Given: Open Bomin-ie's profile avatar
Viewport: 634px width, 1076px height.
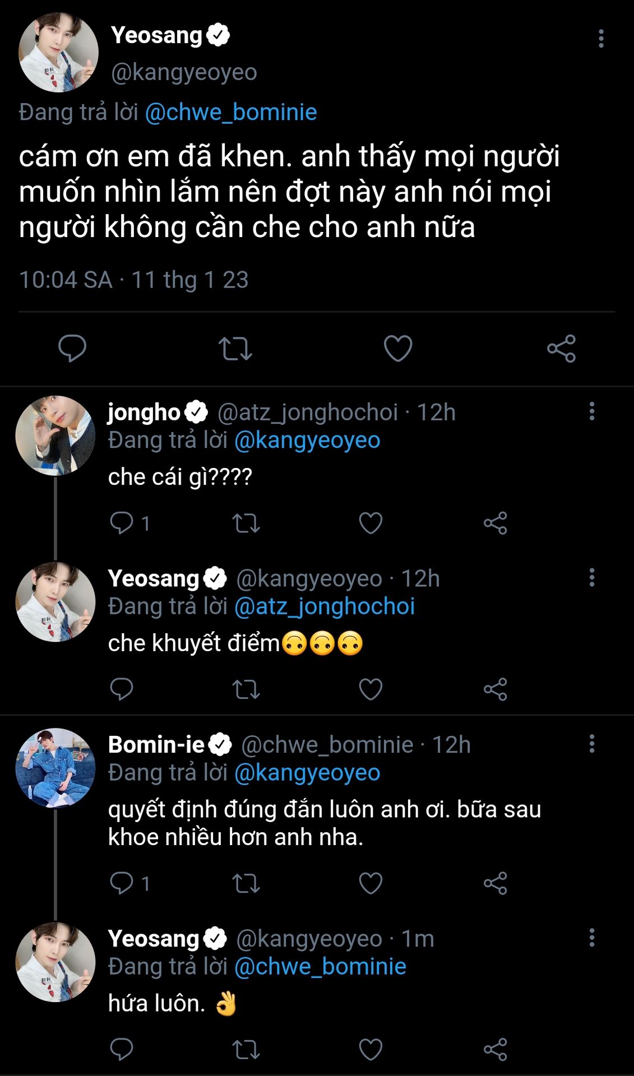Looking at the screenshot, I should click(x=55, y=768).
